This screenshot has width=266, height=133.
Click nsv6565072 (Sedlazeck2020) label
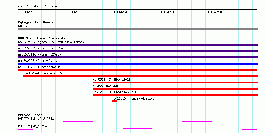41,48
